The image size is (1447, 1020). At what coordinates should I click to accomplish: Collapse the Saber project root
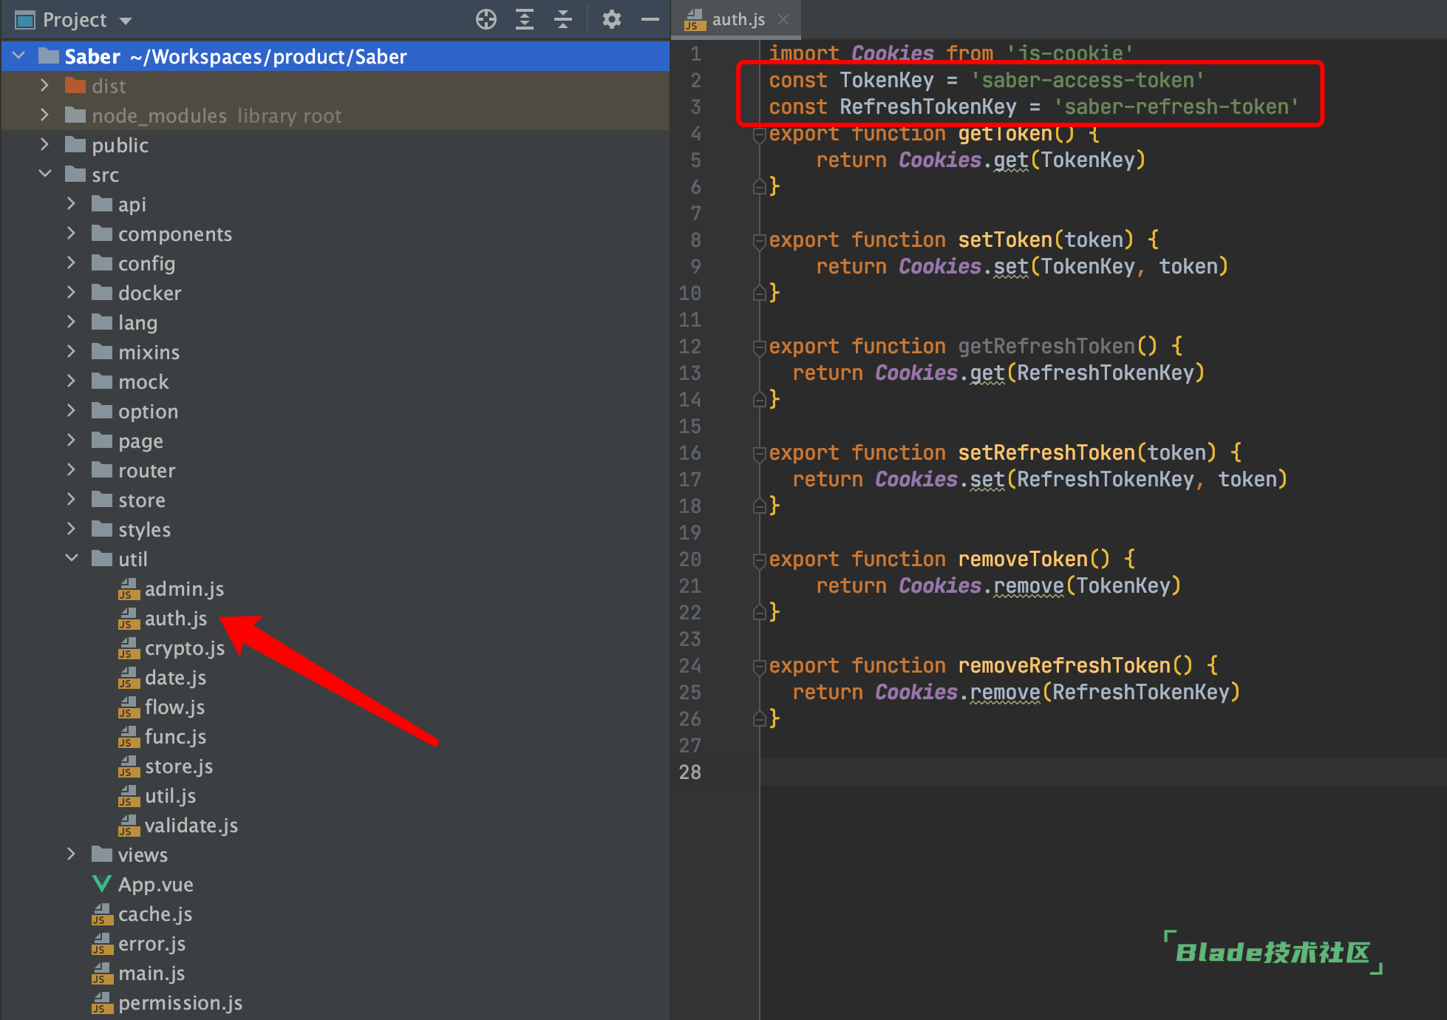19,55
